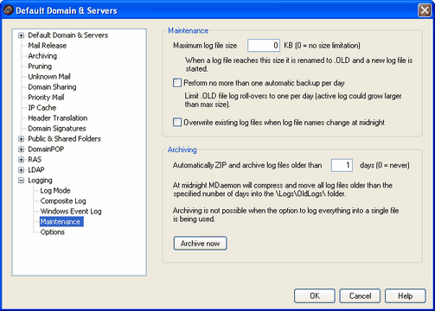Click the archive days older than field
The image size is (435, 311).
342,165
